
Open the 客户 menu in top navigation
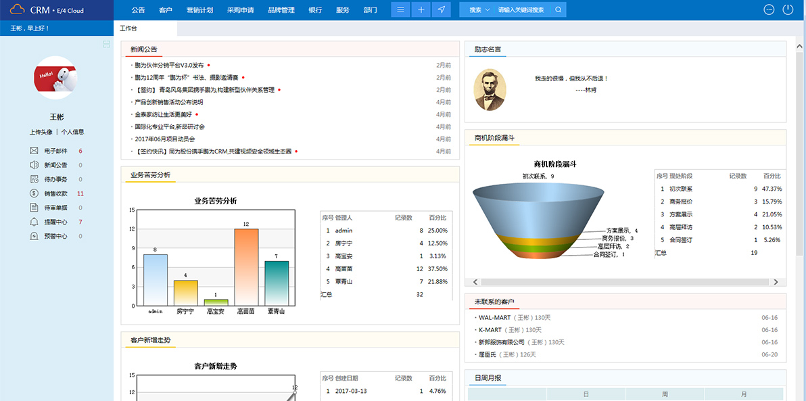(164, 9)
